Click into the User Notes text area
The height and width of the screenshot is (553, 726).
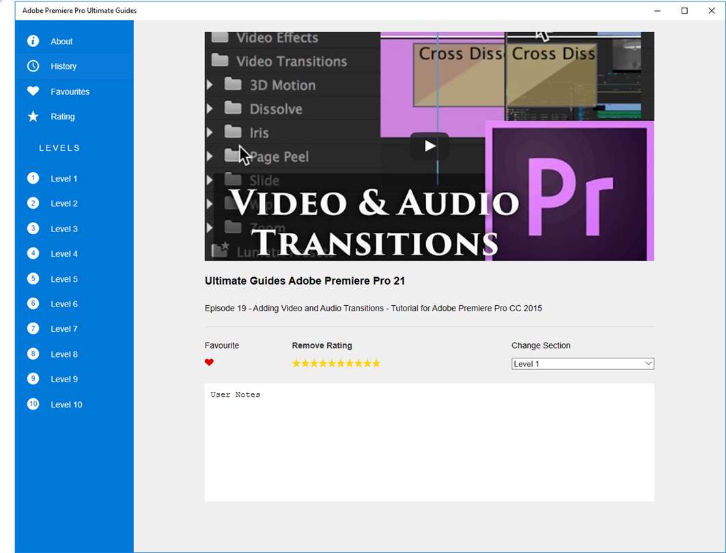point(429,442)
